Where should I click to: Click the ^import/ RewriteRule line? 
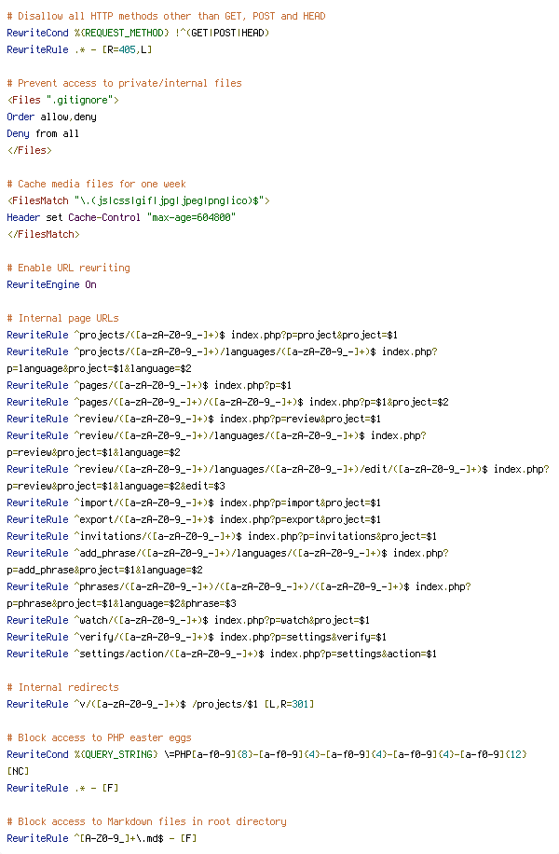194,503
